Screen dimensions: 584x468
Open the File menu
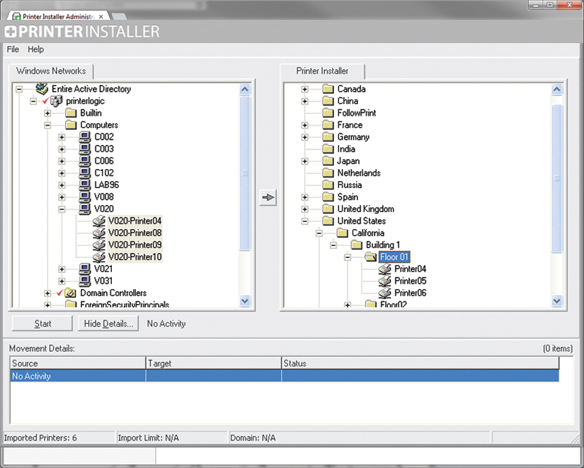12,49
